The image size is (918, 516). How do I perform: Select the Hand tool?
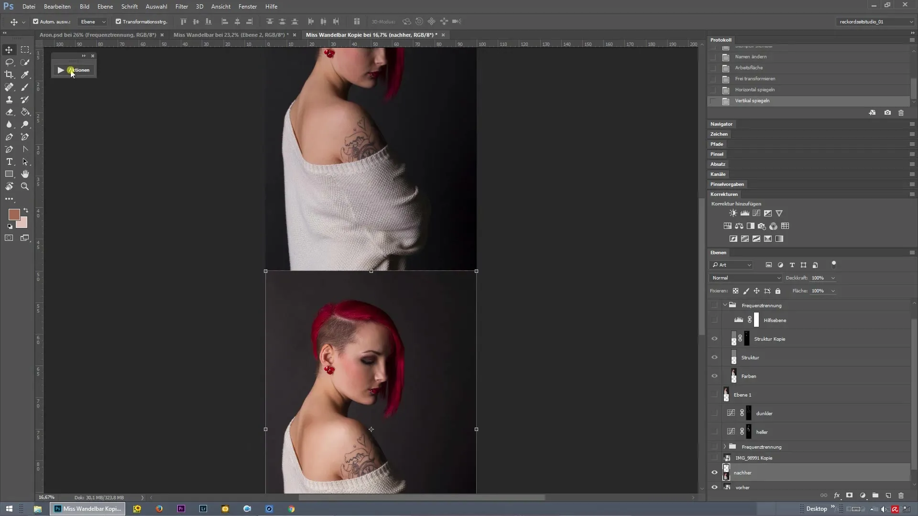(x=25, y=174)
